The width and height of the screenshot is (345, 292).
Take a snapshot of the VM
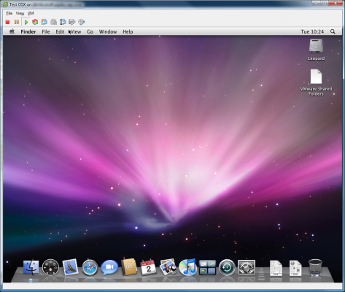coord(44,22)
